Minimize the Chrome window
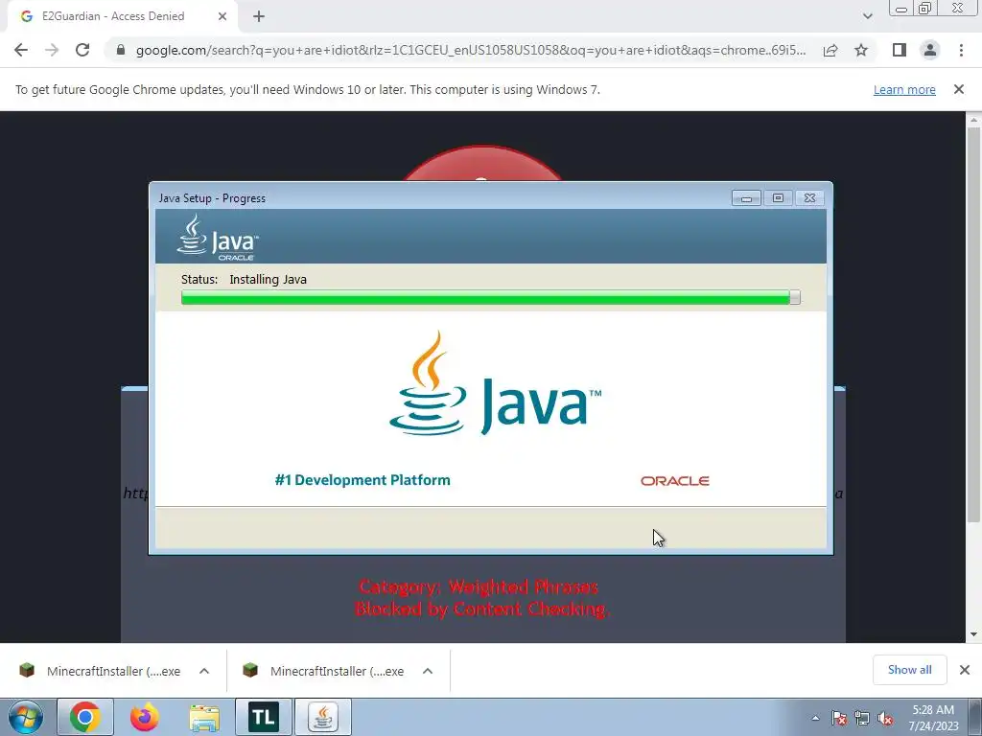 pyautogui.click(x=901, y=8)
